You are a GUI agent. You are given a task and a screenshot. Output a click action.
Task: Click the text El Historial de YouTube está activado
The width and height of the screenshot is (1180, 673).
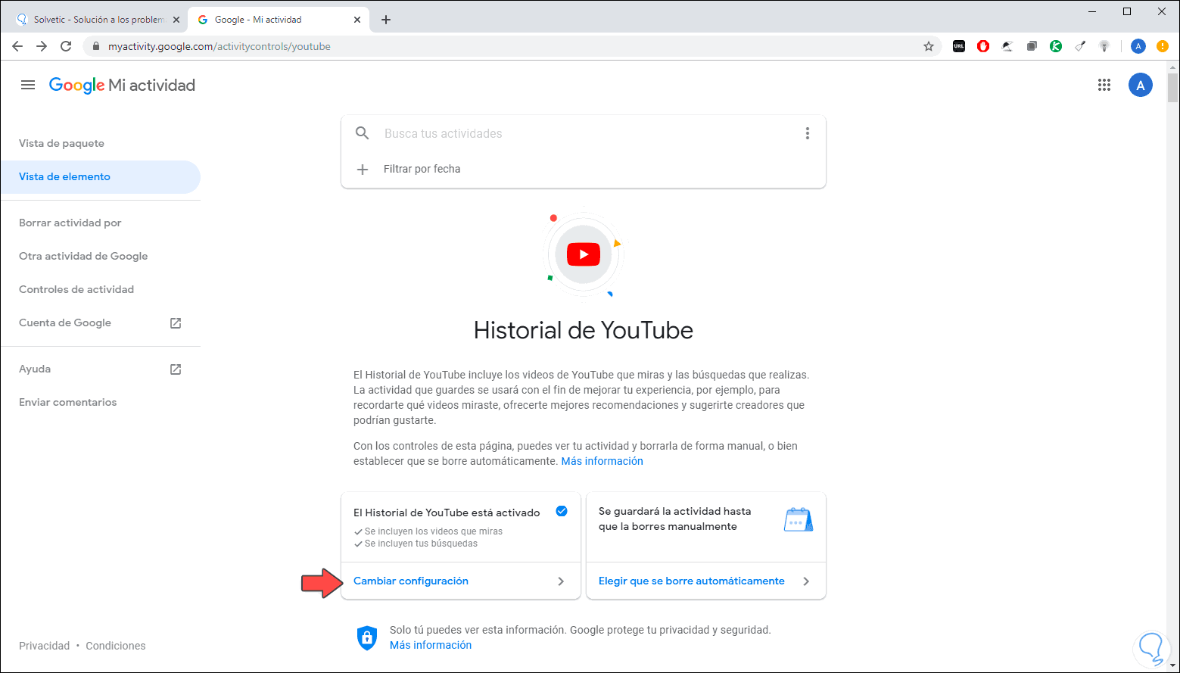(x=447, y=513)
